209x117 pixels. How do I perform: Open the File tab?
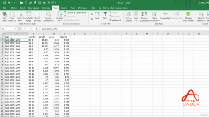point(5,8)
